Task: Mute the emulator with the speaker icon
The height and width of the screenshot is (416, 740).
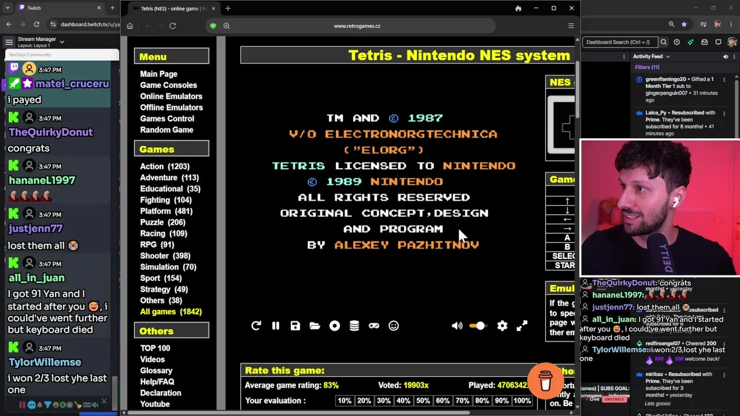Action: tap(457, 326)
